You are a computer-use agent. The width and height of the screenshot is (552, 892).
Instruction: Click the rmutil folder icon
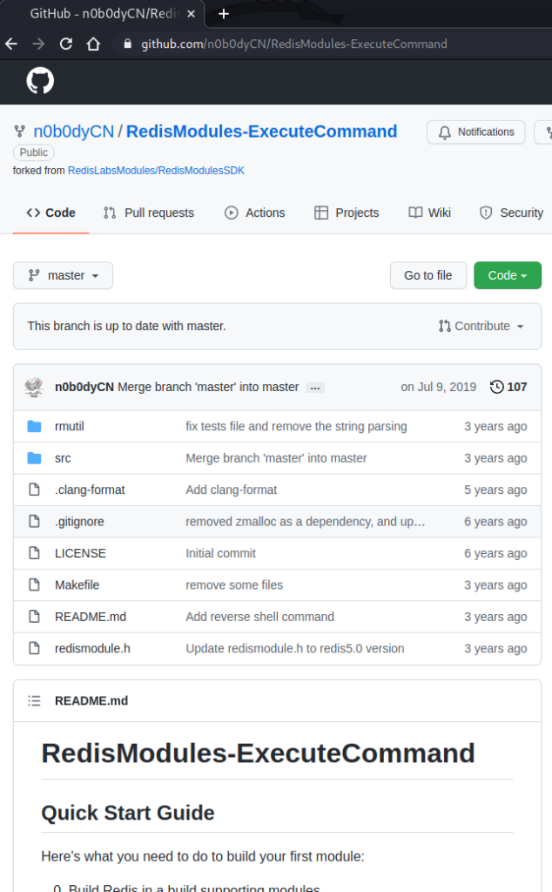34,426
